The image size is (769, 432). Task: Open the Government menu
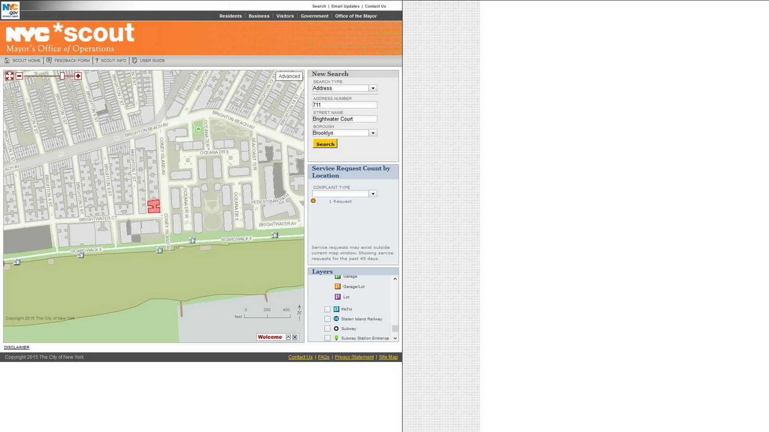click(315, 16)
